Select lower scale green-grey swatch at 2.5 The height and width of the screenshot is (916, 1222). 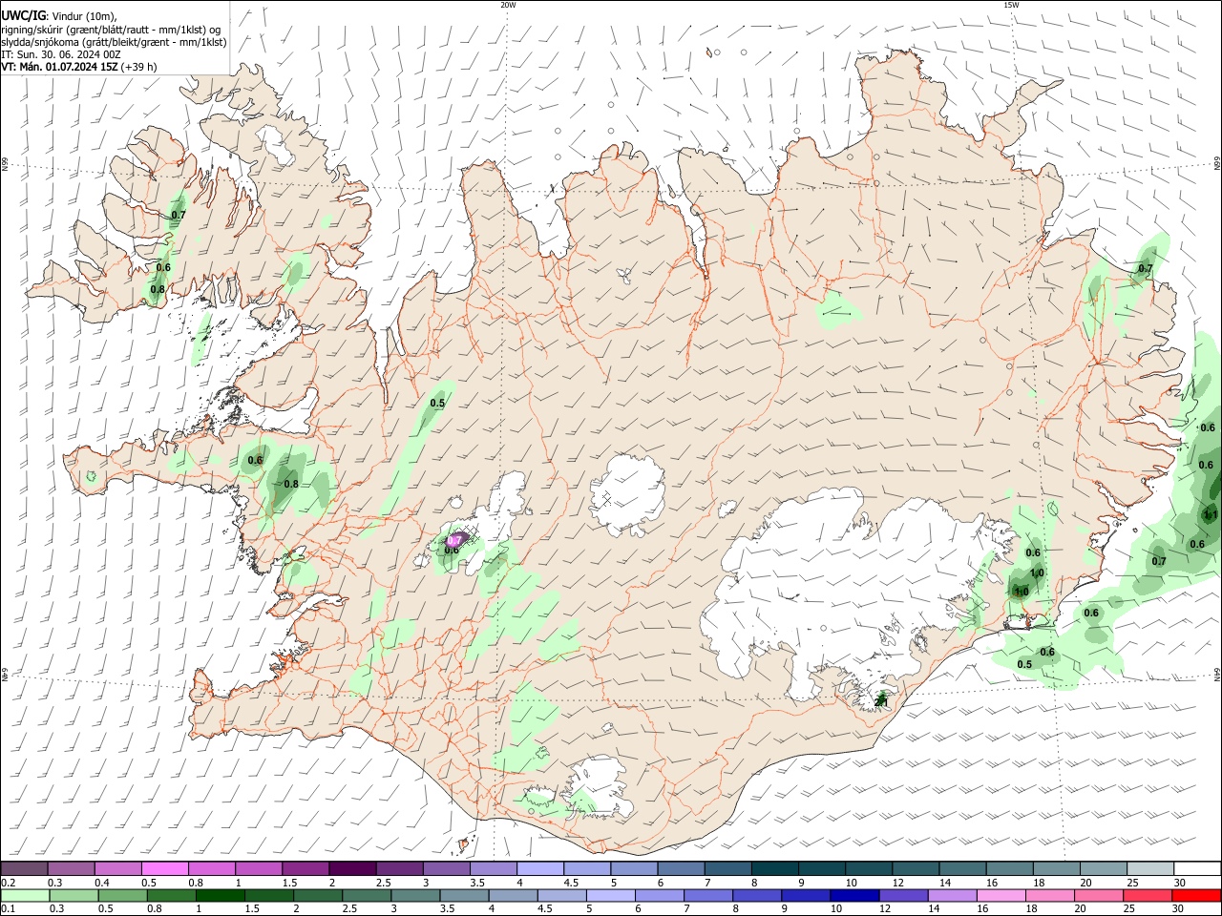(x=367, y=895)
